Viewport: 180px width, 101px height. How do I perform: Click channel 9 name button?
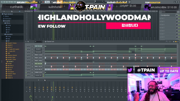[x=38, y=70]
